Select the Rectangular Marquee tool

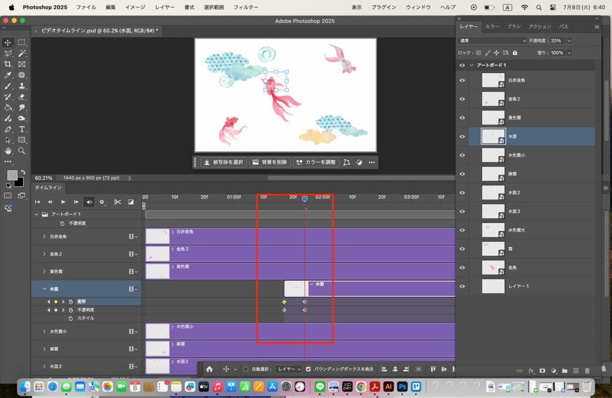tap(22, 42)
